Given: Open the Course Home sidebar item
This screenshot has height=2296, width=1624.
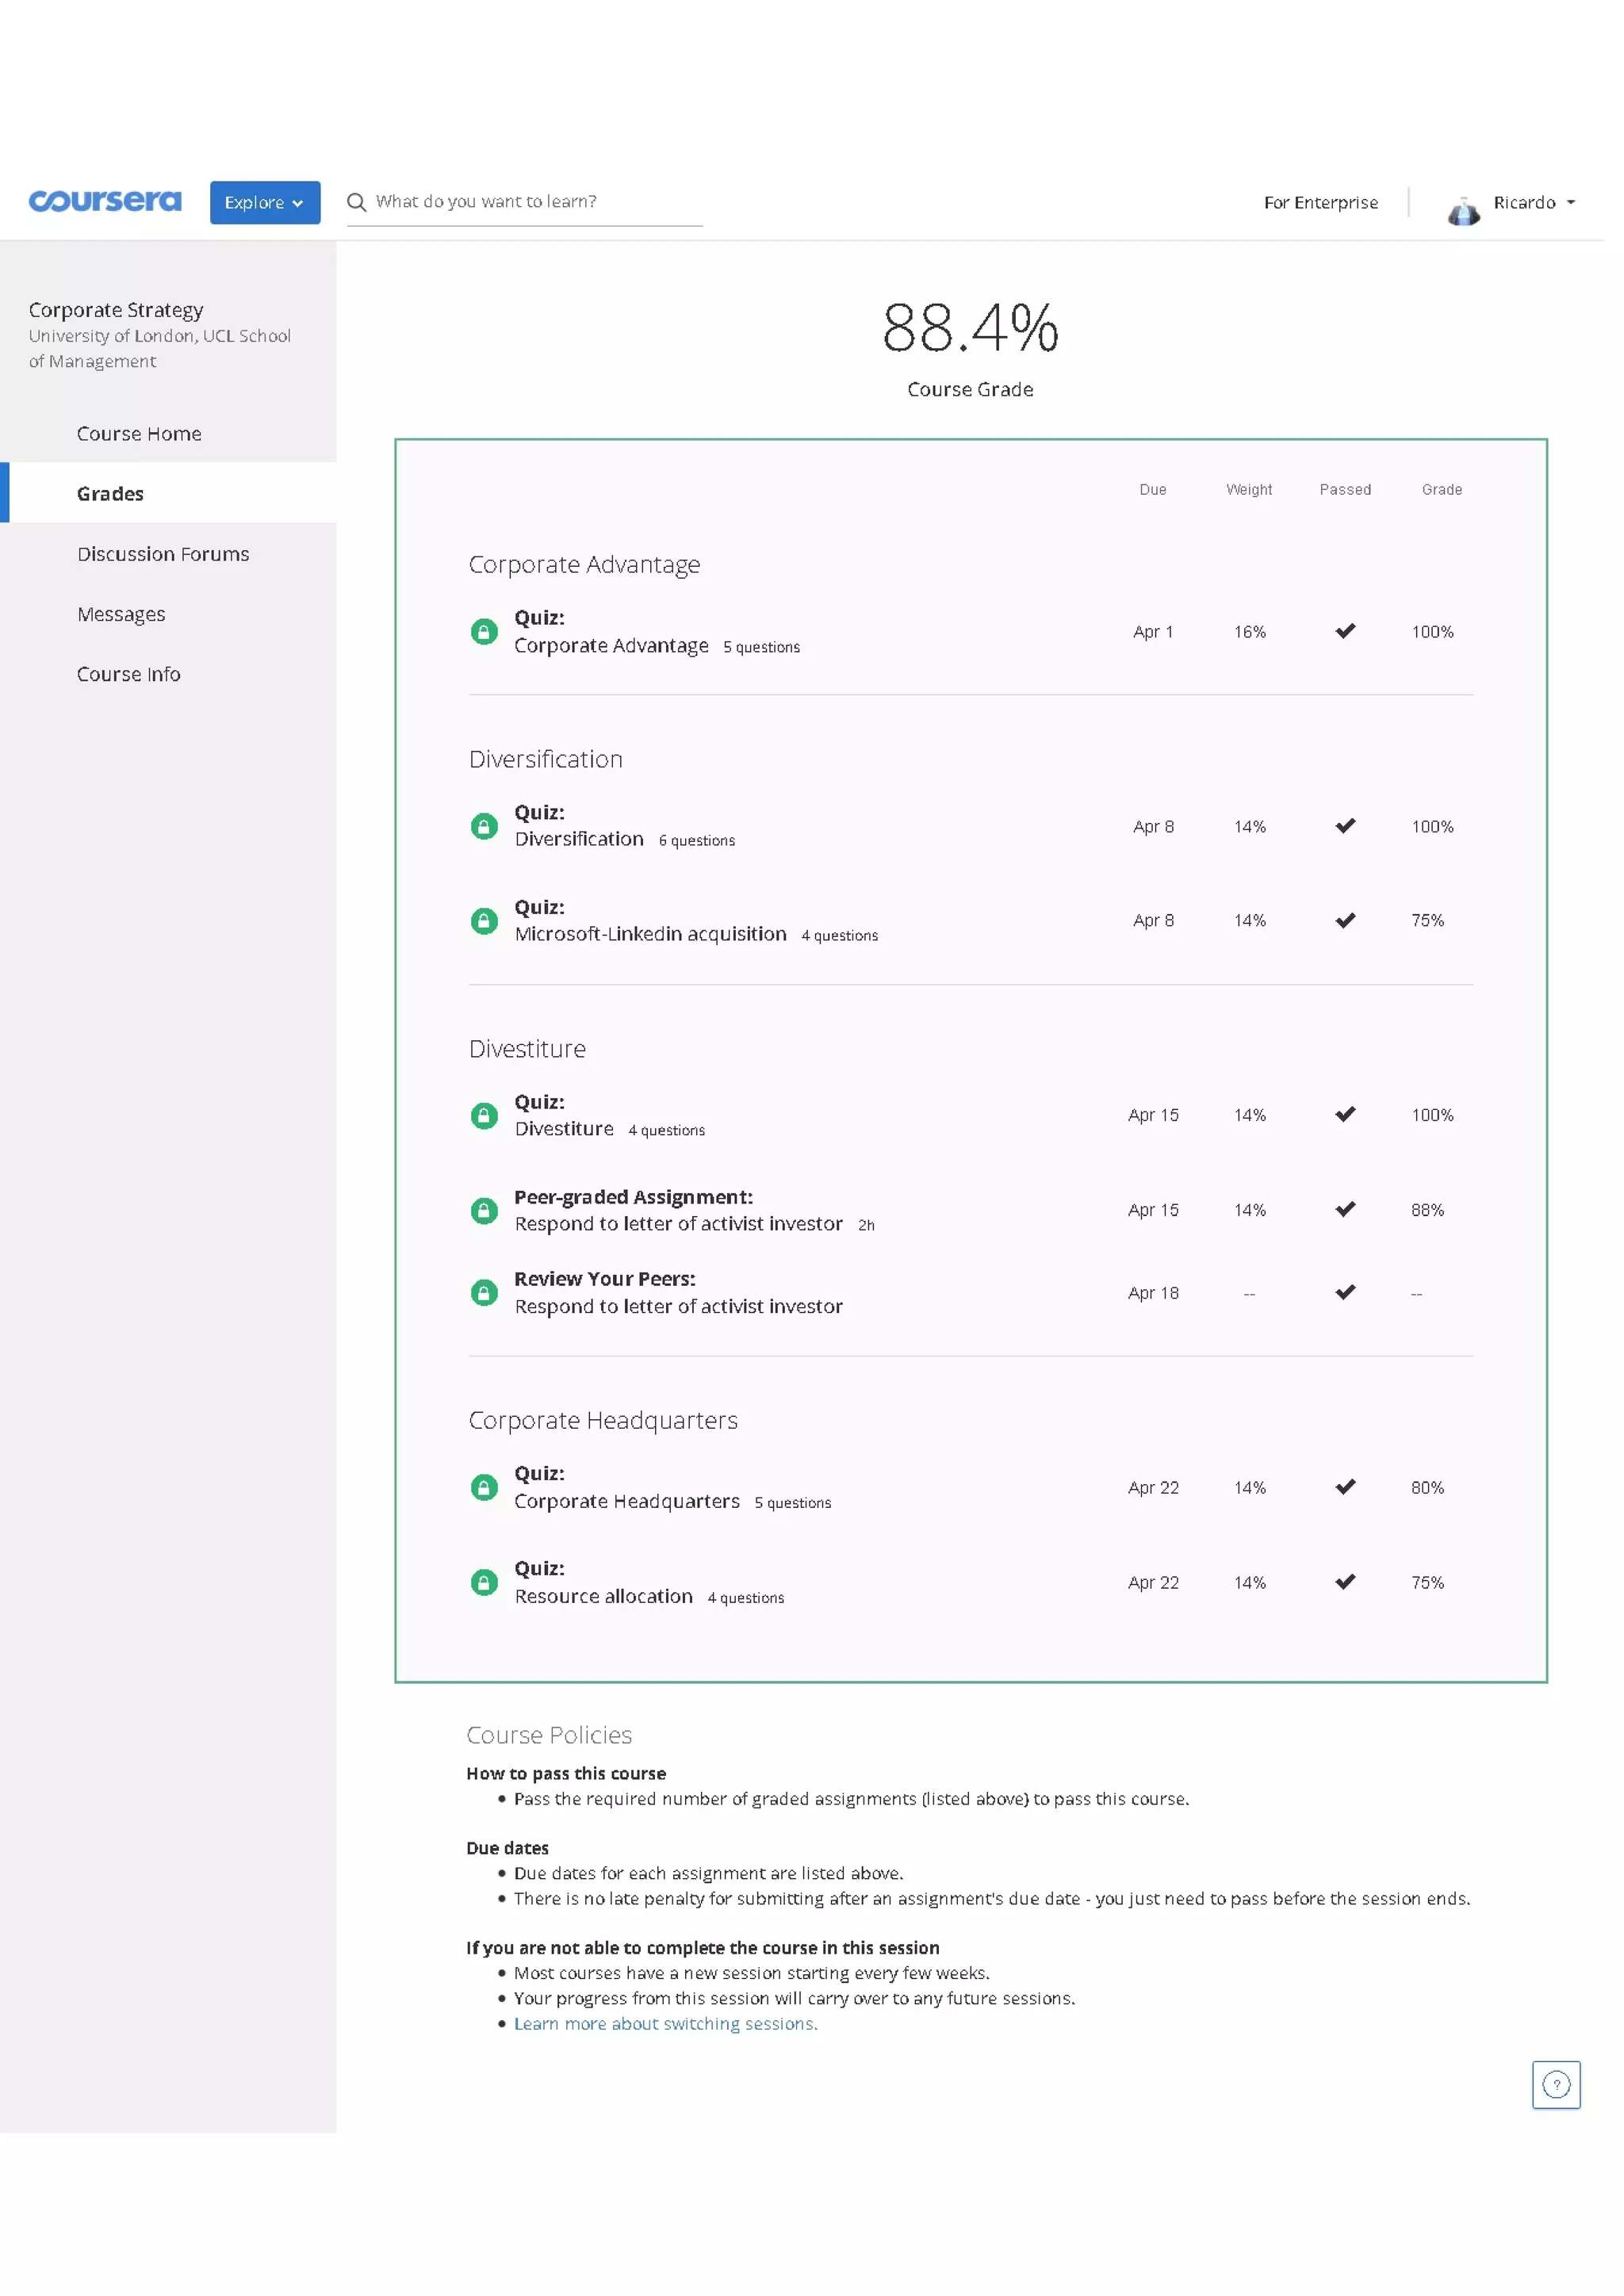Looking at the screenshot, I should tap(139, 433).
